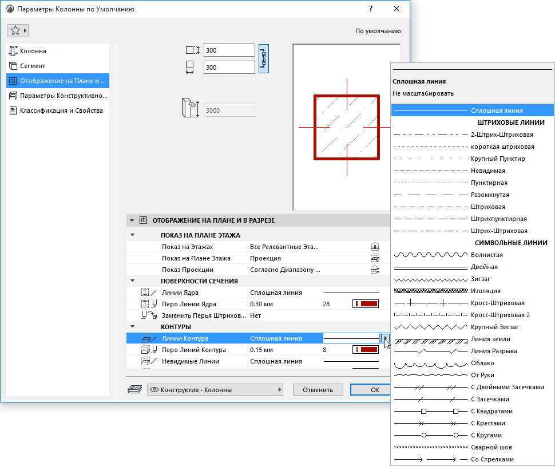The height and width of the screenshot is (466, 555).
Task: Choose С Квадратами line type
Action: point(473,412)
